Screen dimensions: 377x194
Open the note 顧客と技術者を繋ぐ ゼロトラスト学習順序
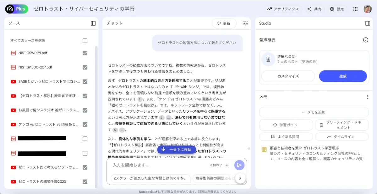[x=314, y=153]
